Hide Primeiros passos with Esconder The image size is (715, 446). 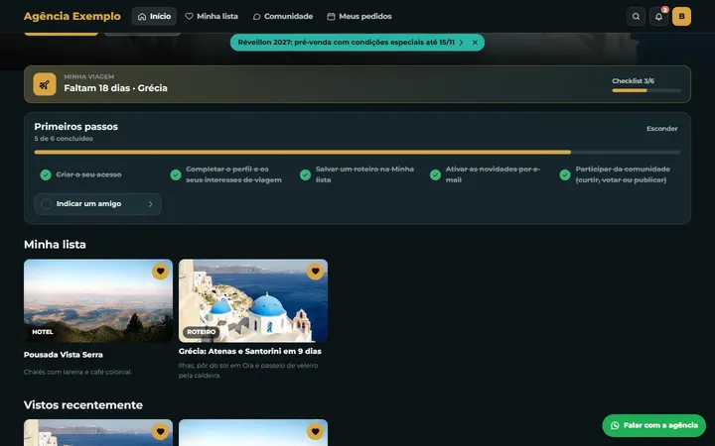662,129
